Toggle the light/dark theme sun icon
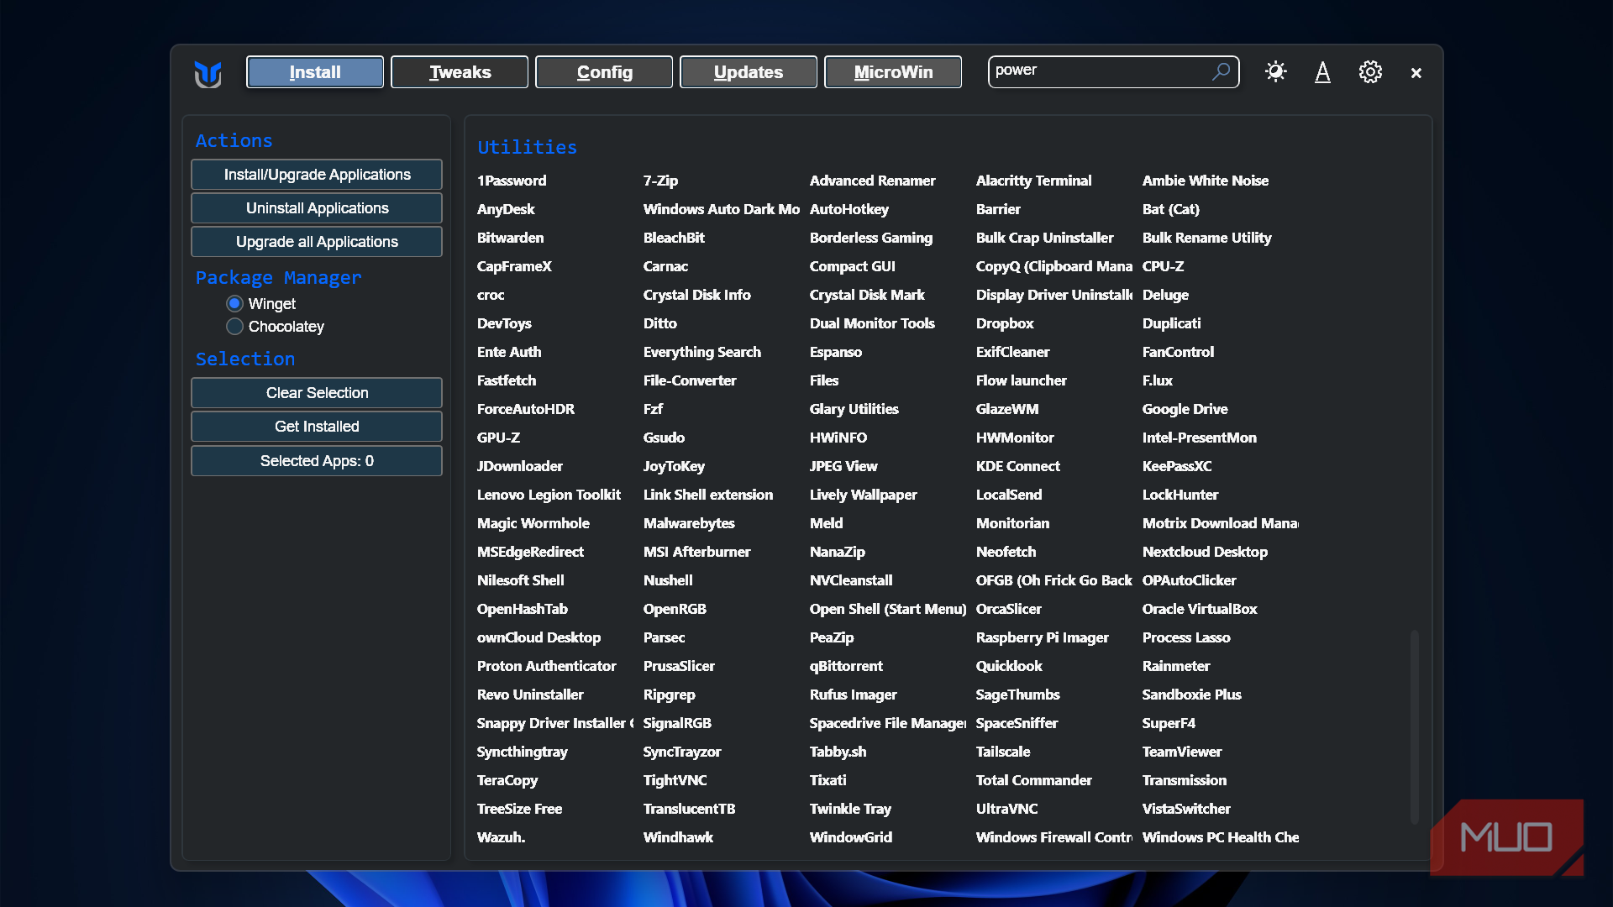The image size is (1613, 907). 1275,72
